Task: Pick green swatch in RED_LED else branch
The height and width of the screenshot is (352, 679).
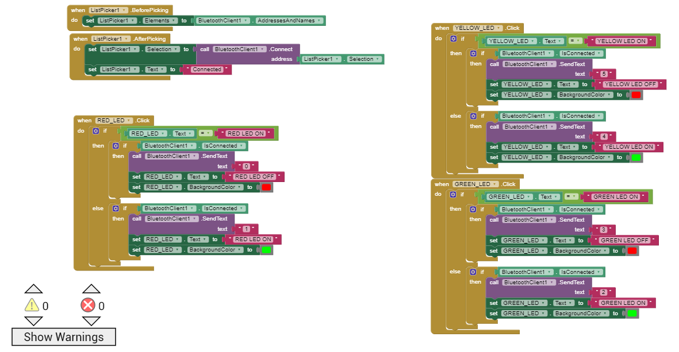Action: coord(266,250)
